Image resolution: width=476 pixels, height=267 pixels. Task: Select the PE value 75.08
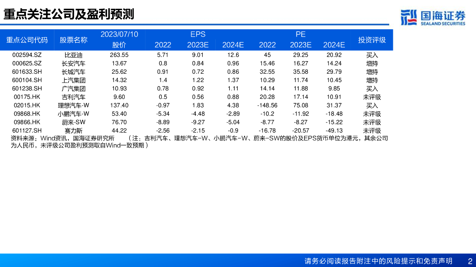click(x=301, y=106)
